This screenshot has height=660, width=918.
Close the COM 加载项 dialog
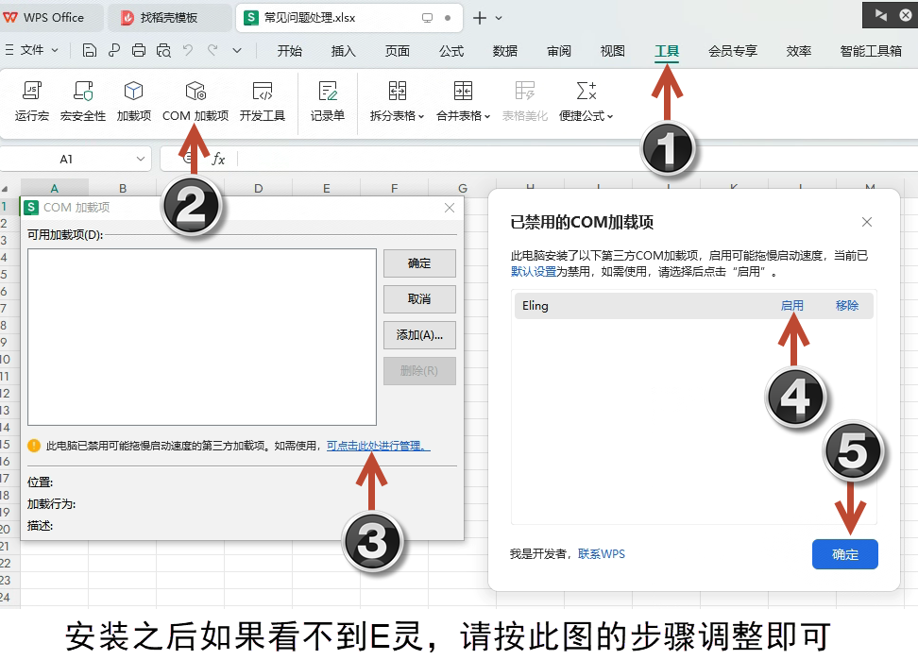point(450,208)
